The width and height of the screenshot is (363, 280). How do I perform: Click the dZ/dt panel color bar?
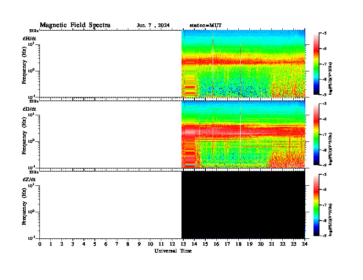(x=316, y=205)
